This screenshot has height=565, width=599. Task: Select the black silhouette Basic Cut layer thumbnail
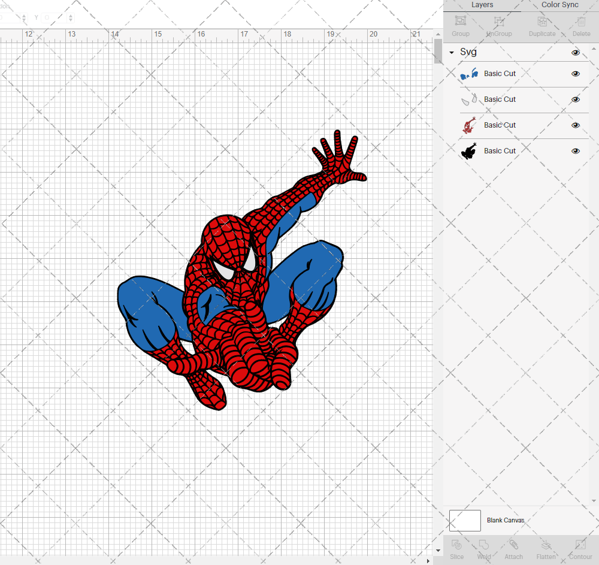[469, 151]
